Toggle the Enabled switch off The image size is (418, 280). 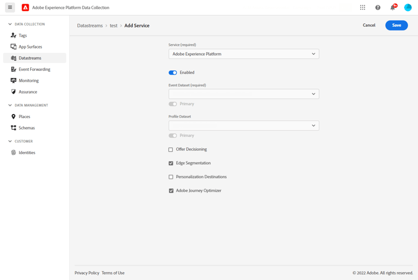pyautogui.click(x=173, y=73)
